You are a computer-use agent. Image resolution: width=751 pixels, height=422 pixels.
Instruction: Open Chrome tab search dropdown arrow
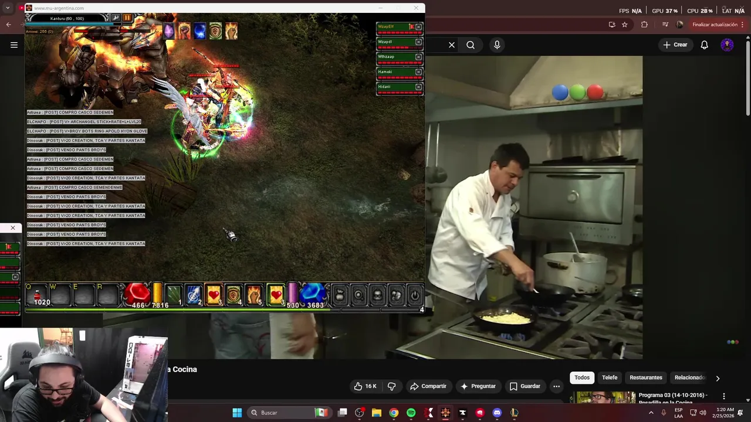8,8
